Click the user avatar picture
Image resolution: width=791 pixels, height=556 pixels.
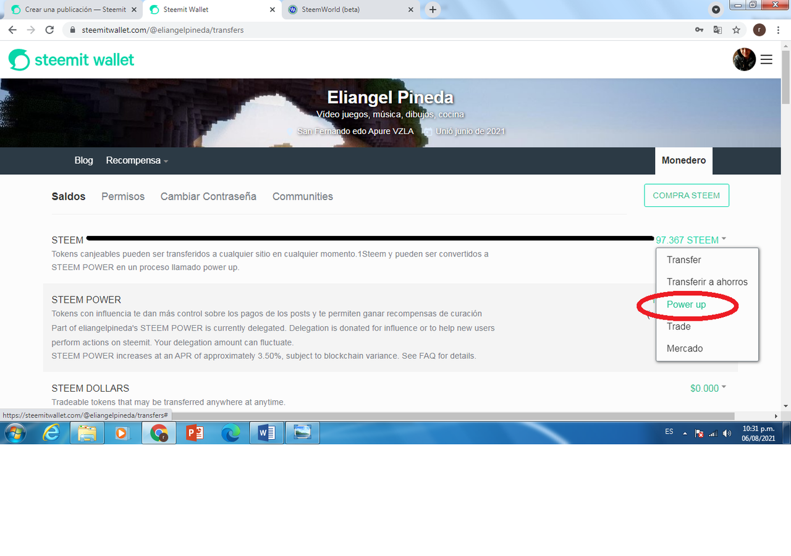(x=744, y=60)
